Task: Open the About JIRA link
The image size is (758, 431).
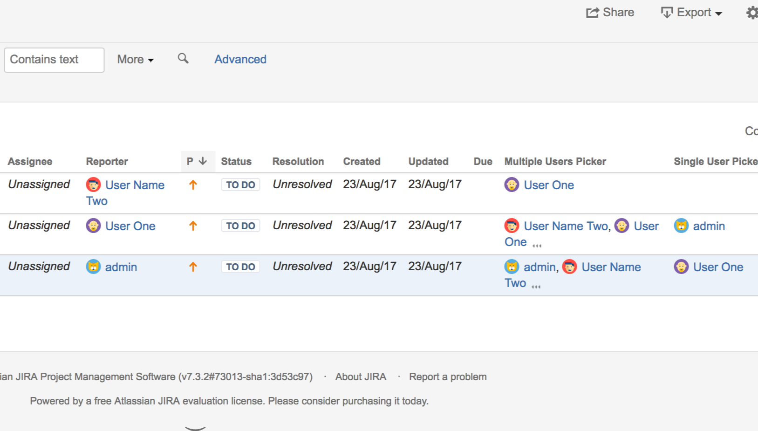Action: pyautogui.click(x=361, y=377)
